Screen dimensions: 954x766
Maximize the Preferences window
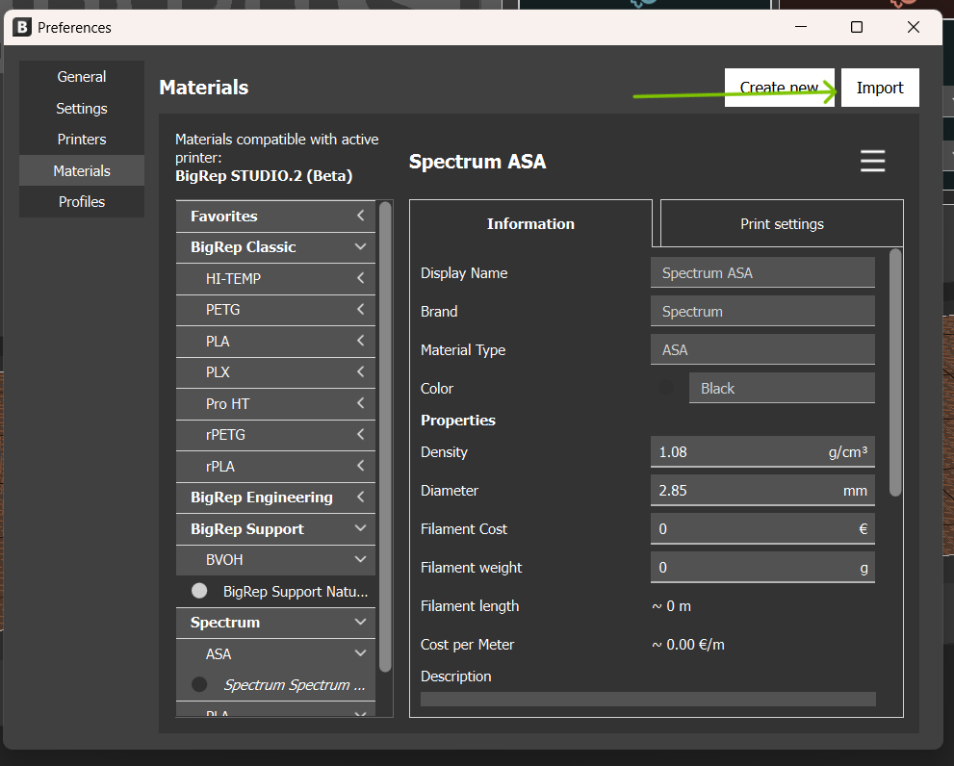pyautogui.click(x=857, y=27)
